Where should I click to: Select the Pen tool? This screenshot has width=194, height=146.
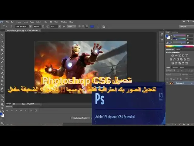(x=2, y=89)
